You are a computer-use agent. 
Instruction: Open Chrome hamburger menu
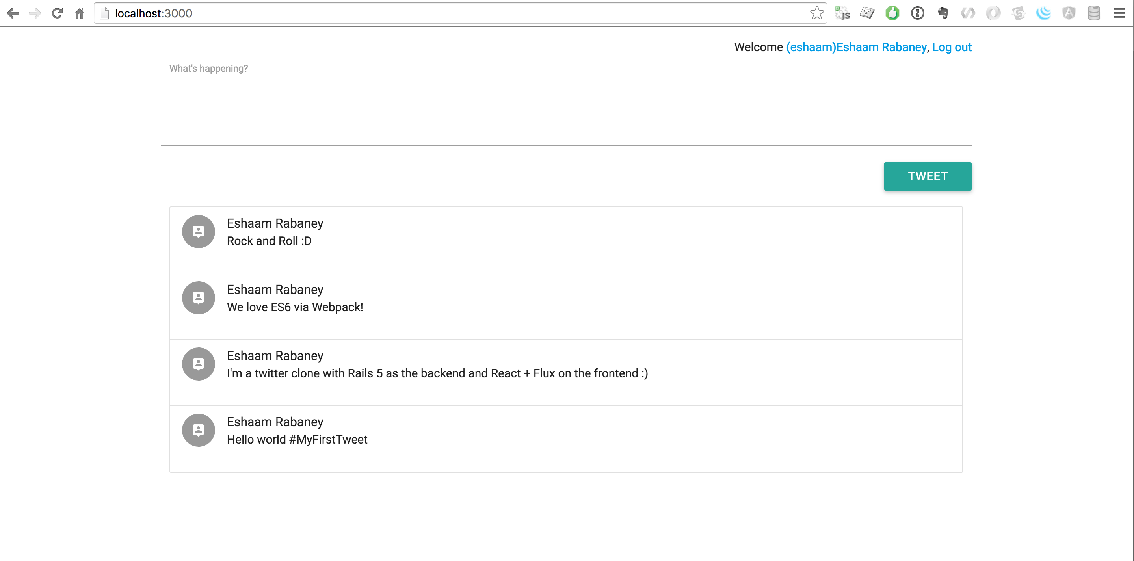(1119, 13)
